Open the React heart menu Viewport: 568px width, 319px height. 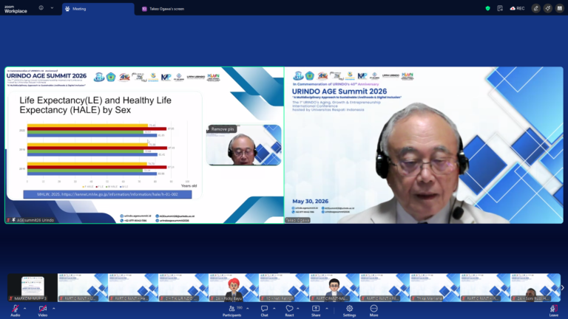coord(289,310)
